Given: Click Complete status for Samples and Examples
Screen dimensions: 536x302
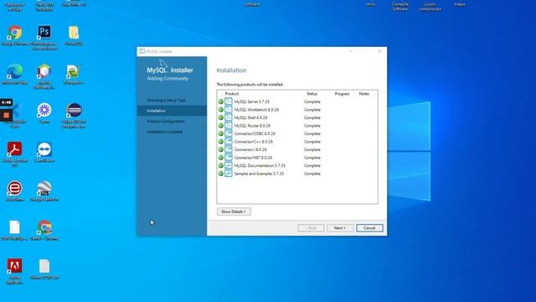Looking at the screenshot, I should click(x=312, y=174).
